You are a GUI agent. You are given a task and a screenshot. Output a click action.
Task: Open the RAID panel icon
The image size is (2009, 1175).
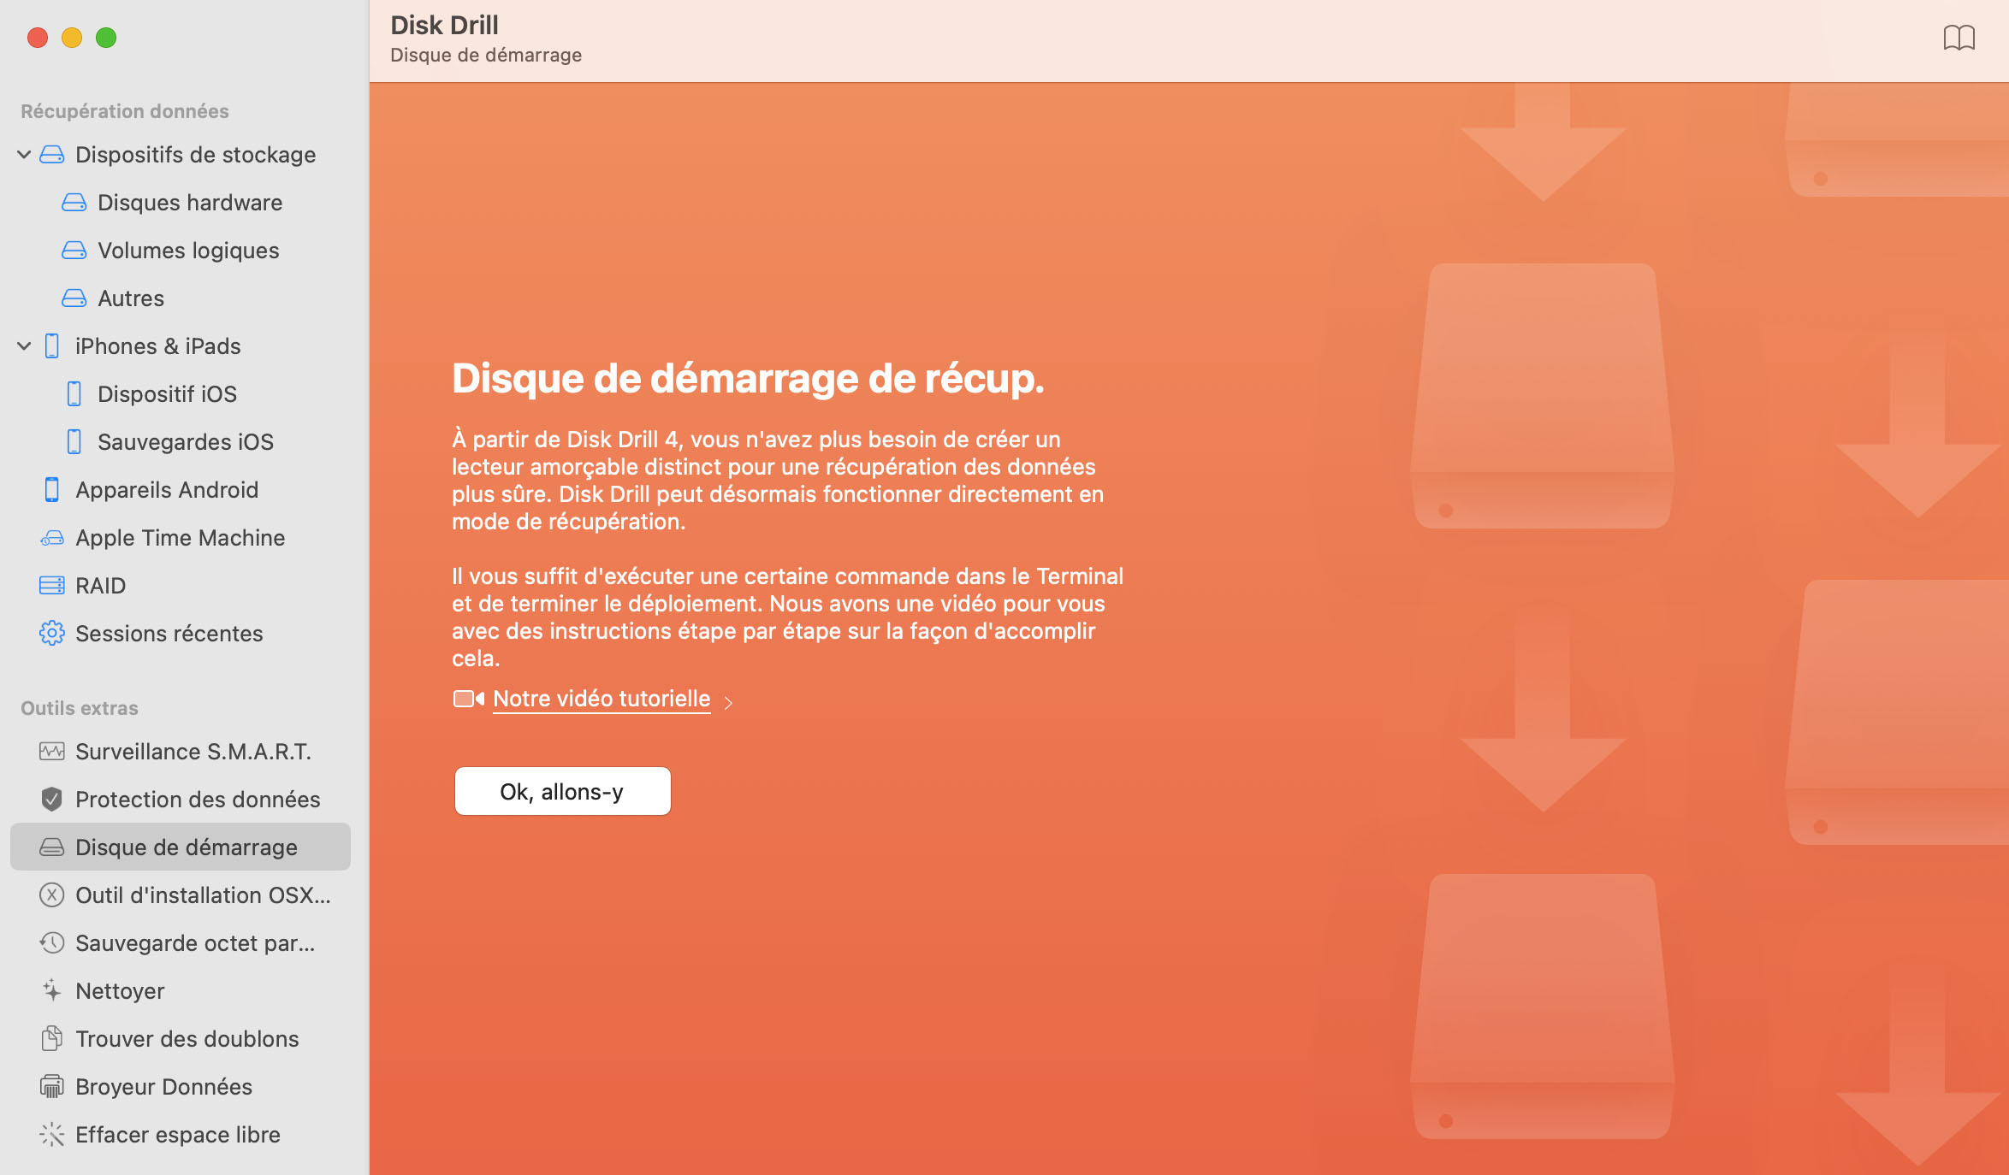[x=51, y=583]
